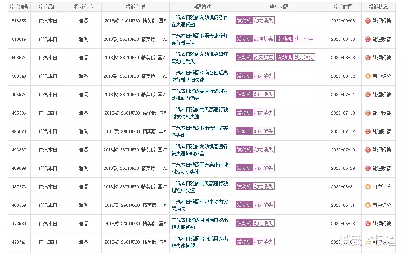Image resolution: width=402 pixels, height=253 pixels.
Task: Open complaint titled 广汽本田雅阁发动机仍然存在失速问题
Action: (199, 21)
